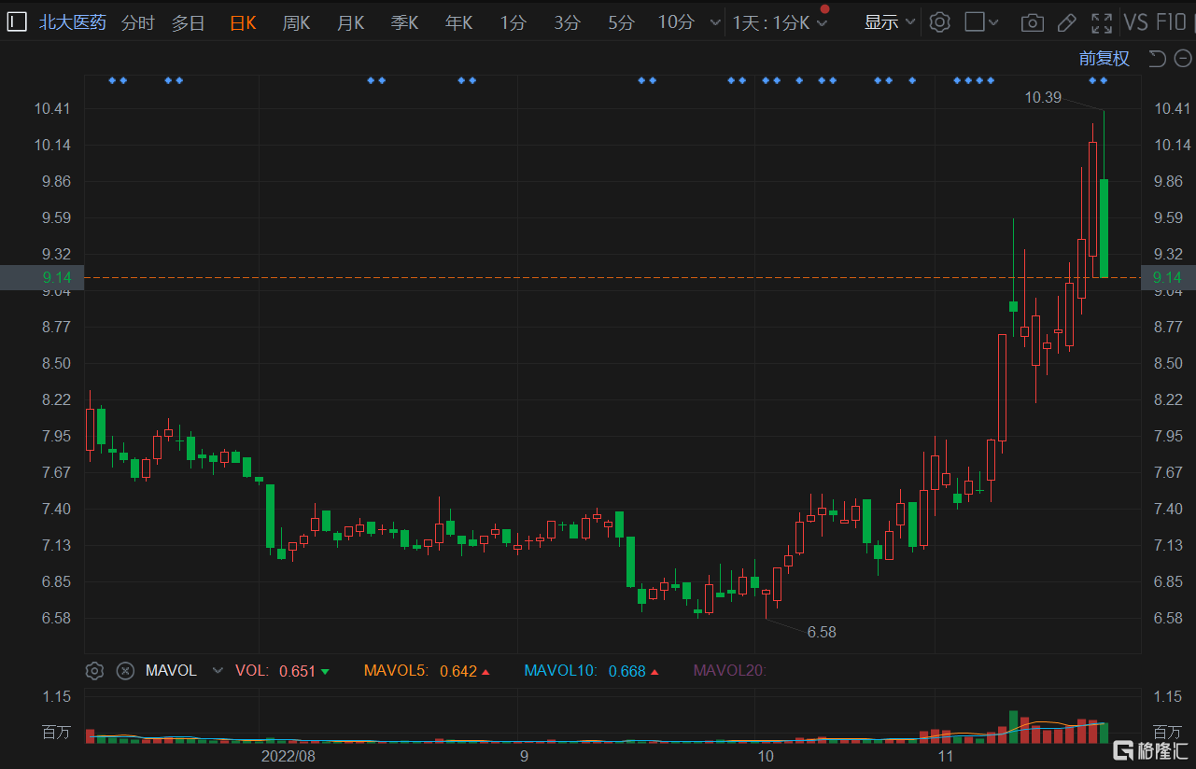The image size is (1196, 769).
Task: Open the MAVOL indicator settings gear
Action: click(x=94, y=670)
